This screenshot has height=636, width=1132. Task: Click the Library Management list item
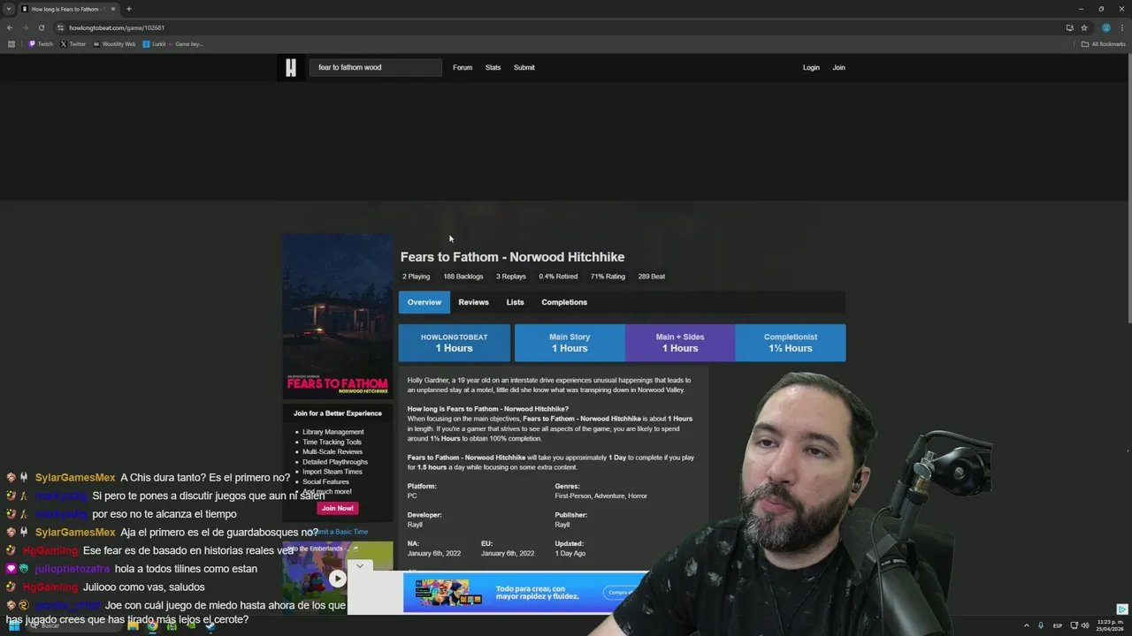pyautogui.click(x=333, y=432)
